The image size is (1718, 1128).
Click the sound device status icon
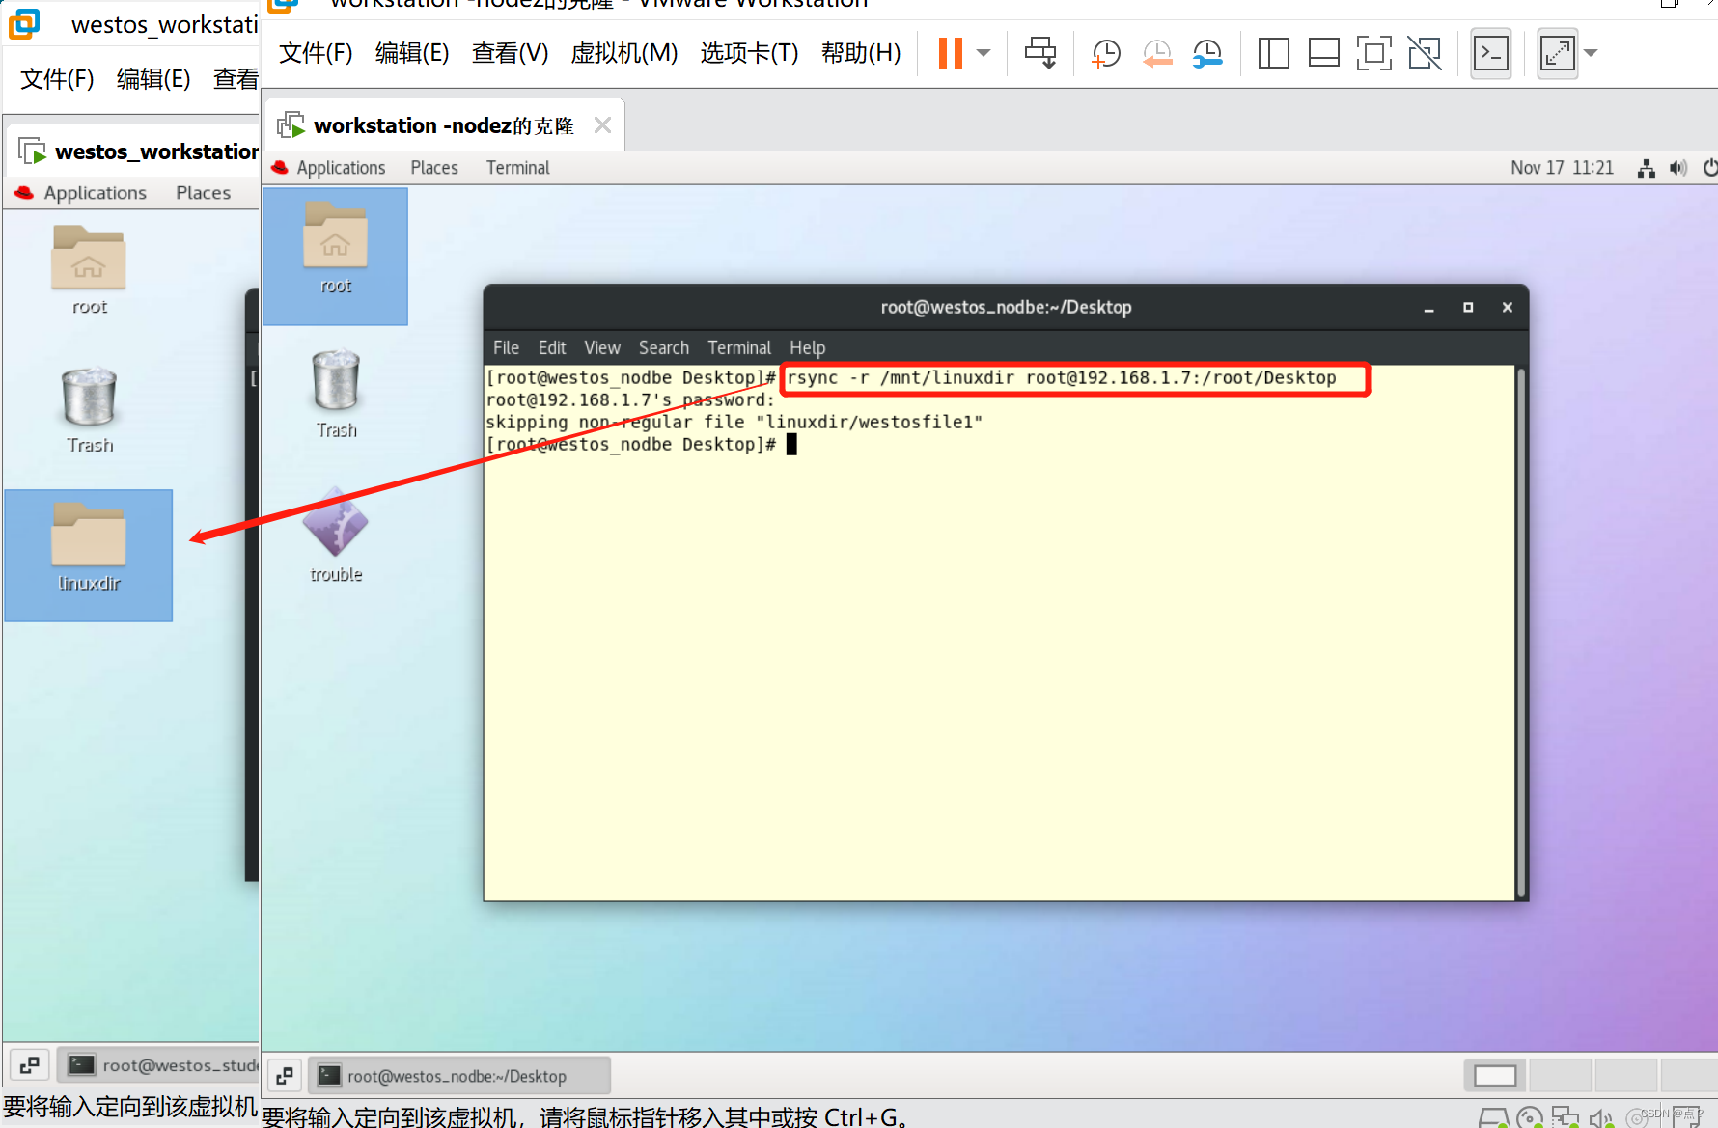coord(1677,167)
